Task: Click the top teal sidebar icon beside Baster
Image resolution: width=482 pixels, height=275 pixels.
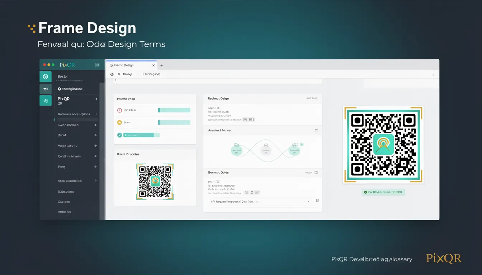Action: point(46,77)
